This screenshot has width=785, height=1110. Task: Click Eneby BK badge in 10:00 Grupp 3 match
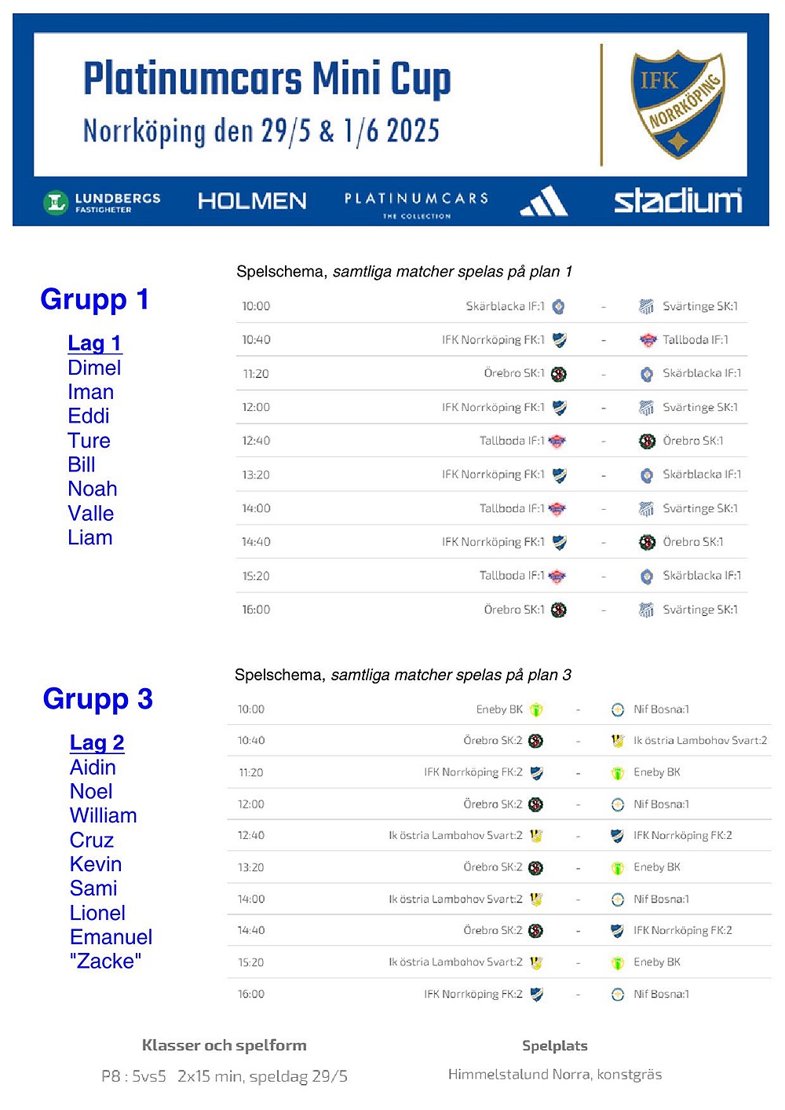point(536,710)
